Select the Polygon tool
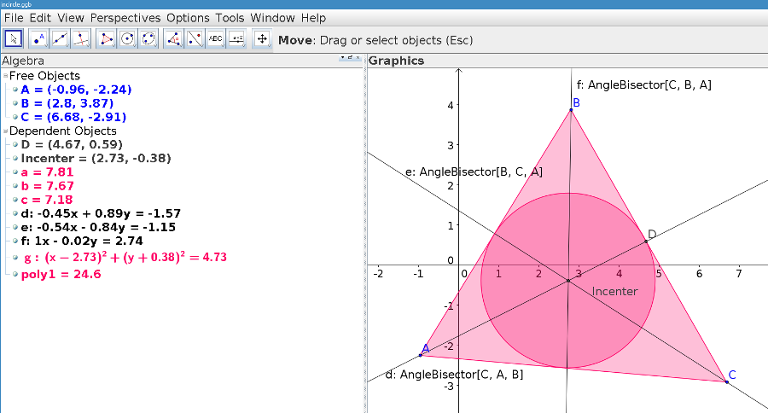This screenshot has height=413, width=768. (107, 39)
